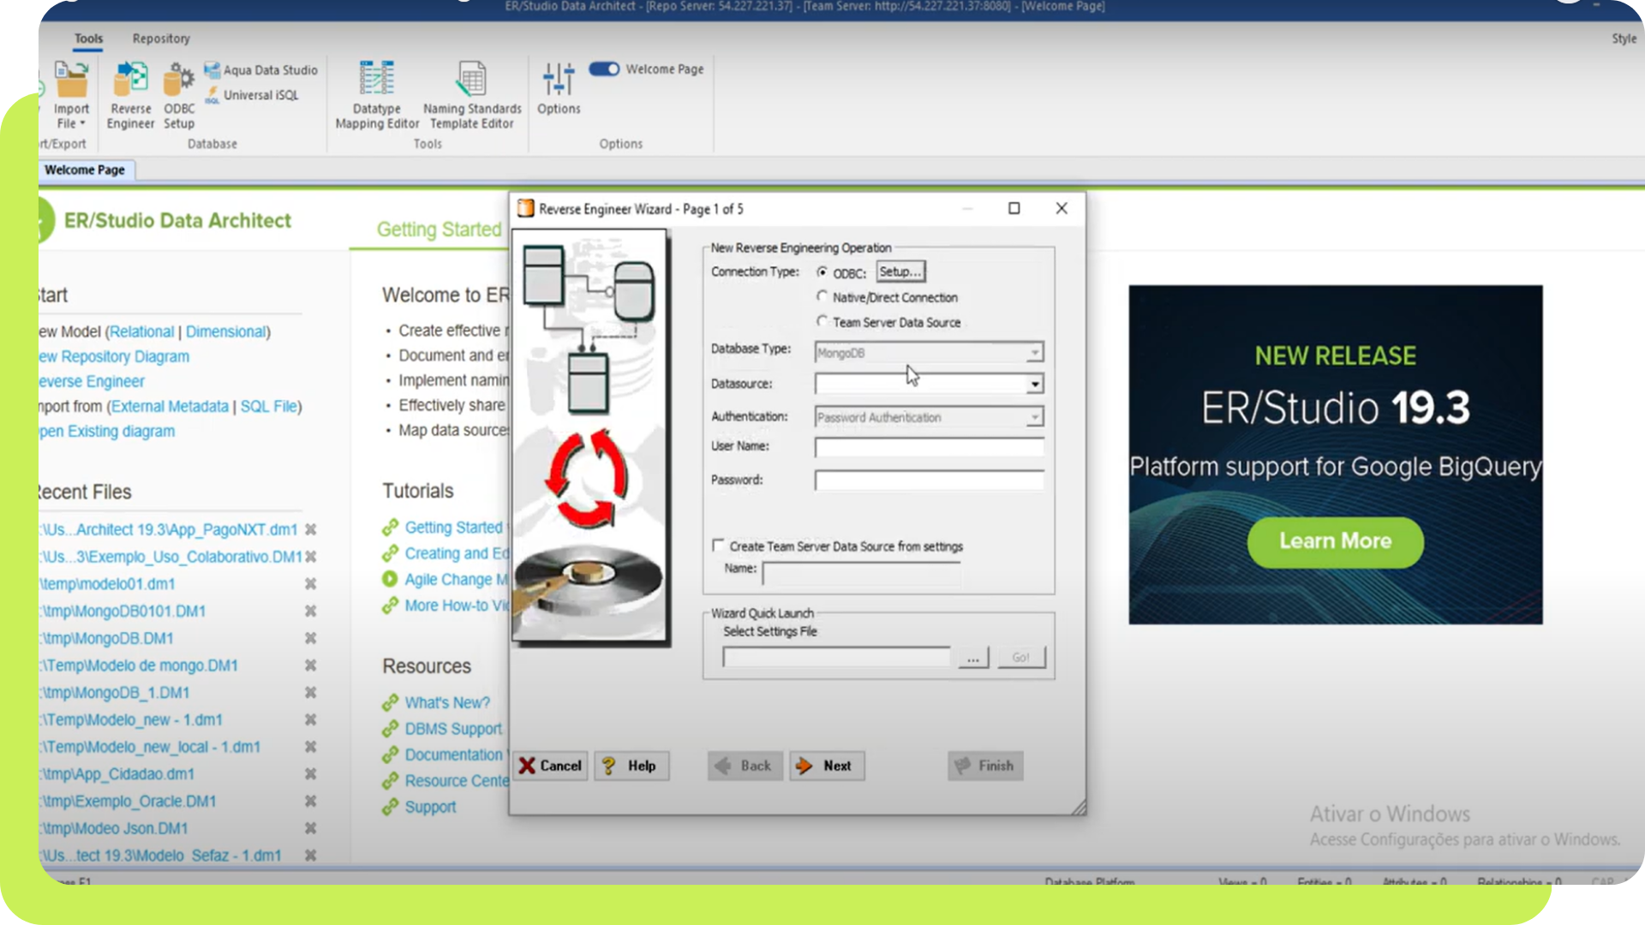
Task: Toggle the Welcome Page switch
Action: (604, 69)
